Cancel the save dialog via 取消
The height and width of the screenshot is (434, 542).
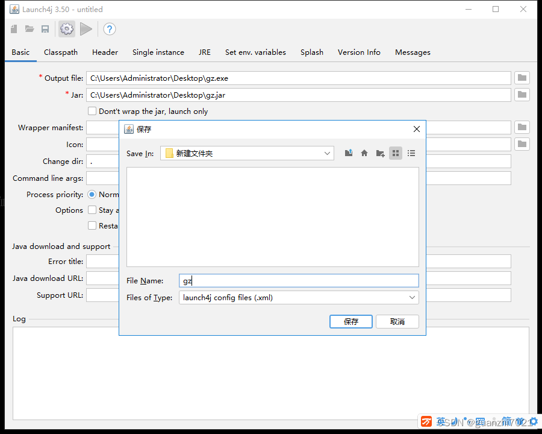coord(397,321)
